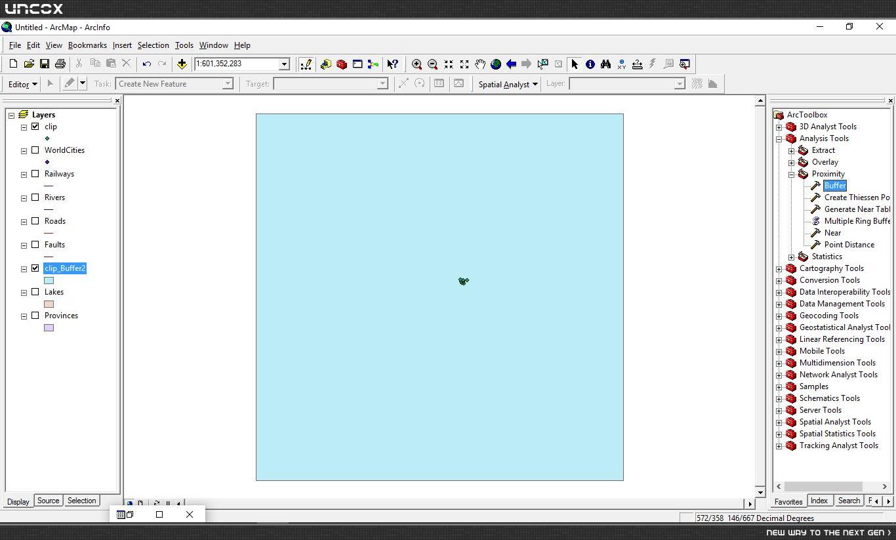Image resolution: width=896 pixels, height=540 pixels.
Task: Expand the Extract toolset
Action: click(x=792, y=150)
